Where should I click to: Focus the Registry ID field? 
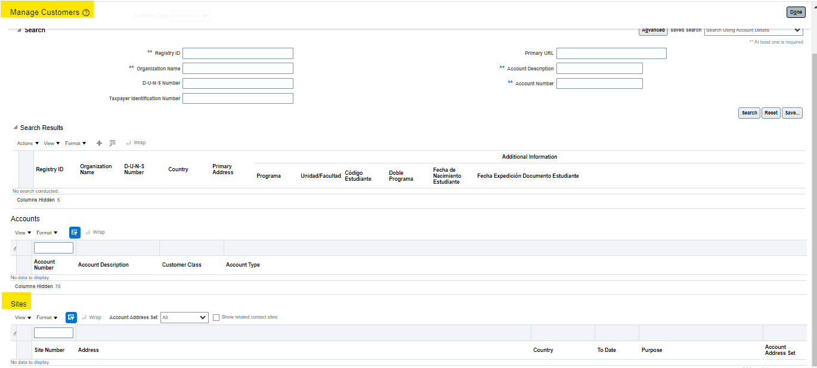coord(238,53)
